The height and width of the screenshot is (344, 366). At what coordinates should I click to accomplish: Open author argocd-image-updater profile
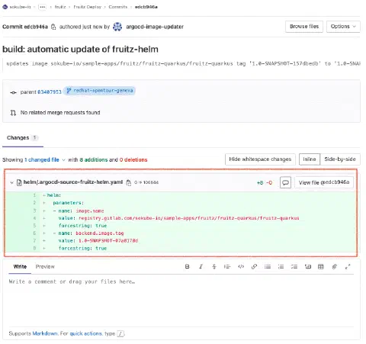point(155,27)
